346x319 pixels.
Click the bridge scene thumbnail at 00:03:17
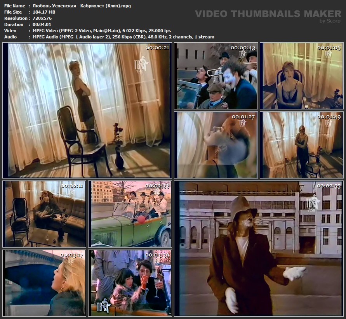(44, 283)
